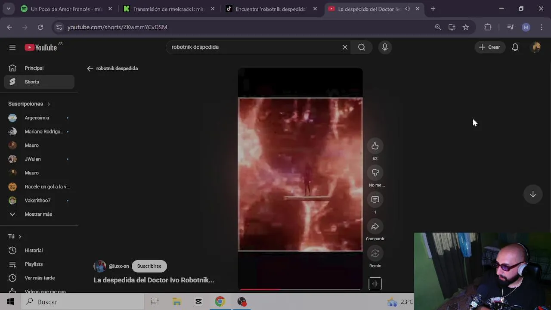This screenshot has width=551, height=310.
Task: Close the Un Poco de Amor Francés tab
Action: [110, 9]
